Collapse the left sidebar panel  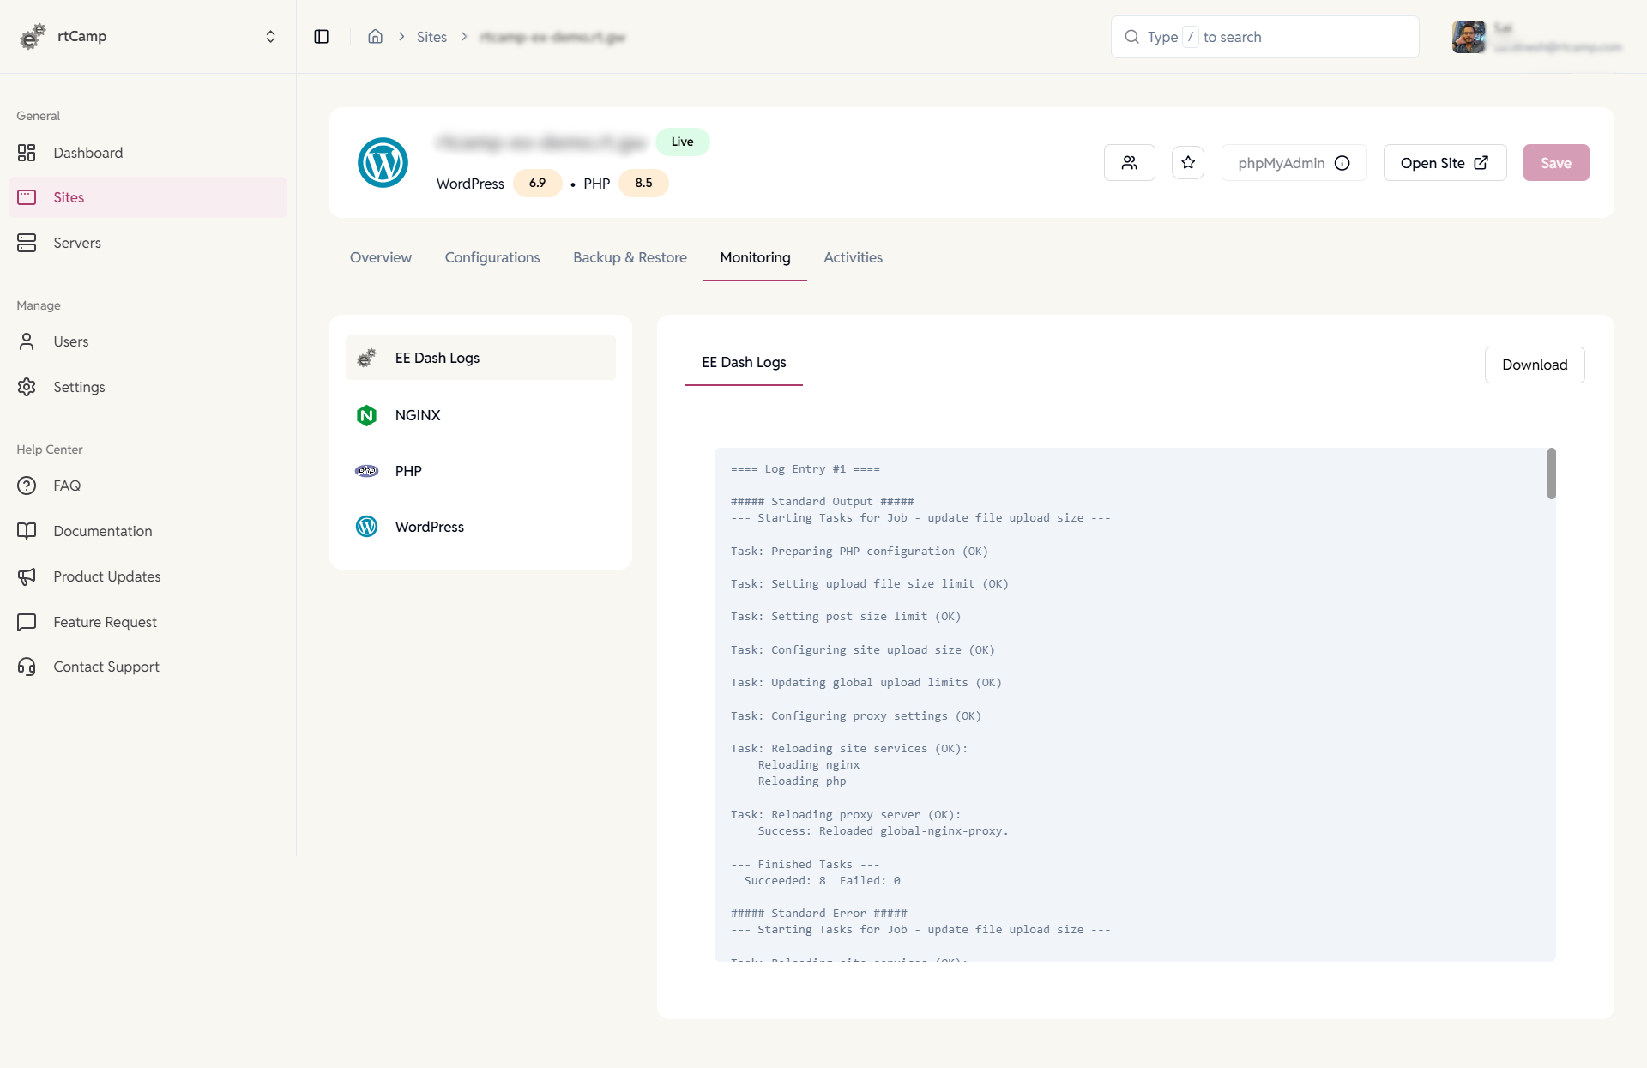pos(322,36)
